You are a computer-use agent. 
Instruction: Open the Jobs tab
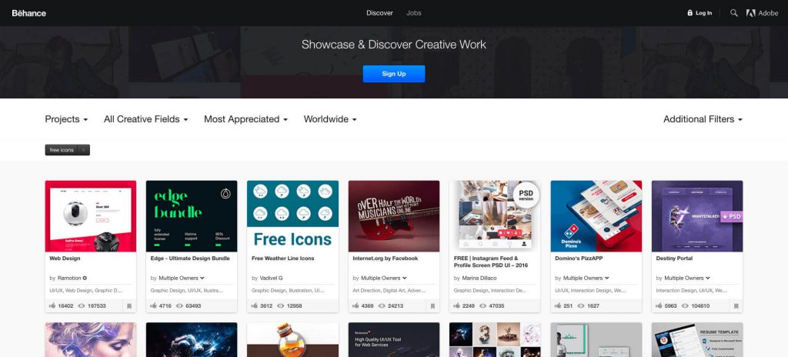[x=413, y=13]
